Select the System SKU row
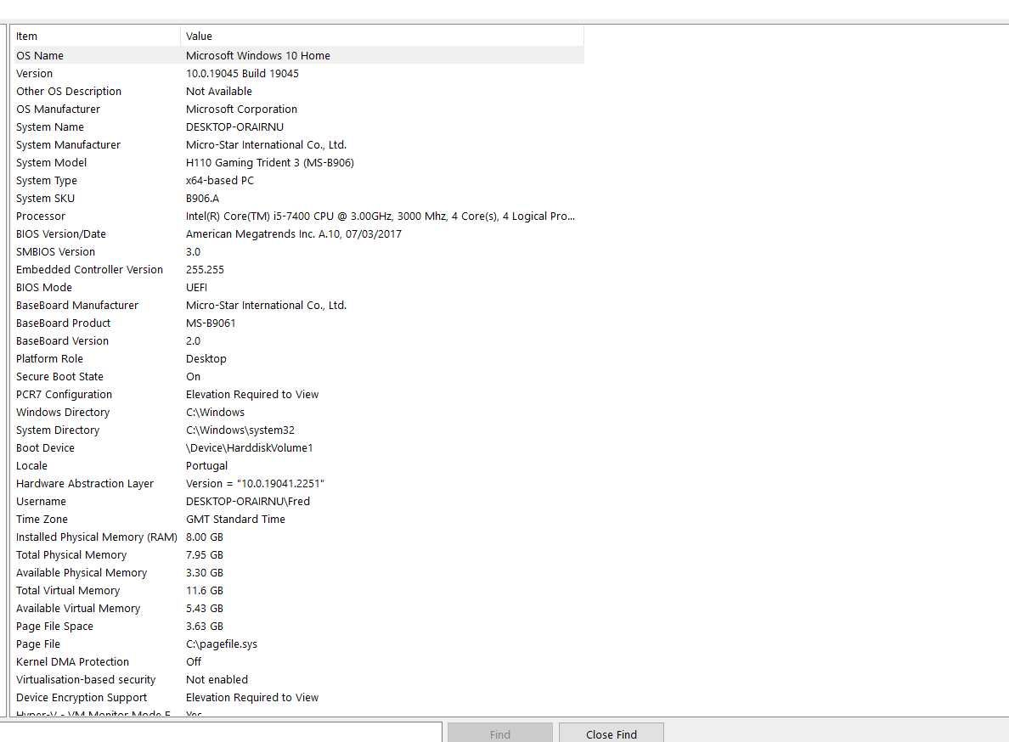The width and height of the screenshot is (1009, 742). tap(297, 198)
